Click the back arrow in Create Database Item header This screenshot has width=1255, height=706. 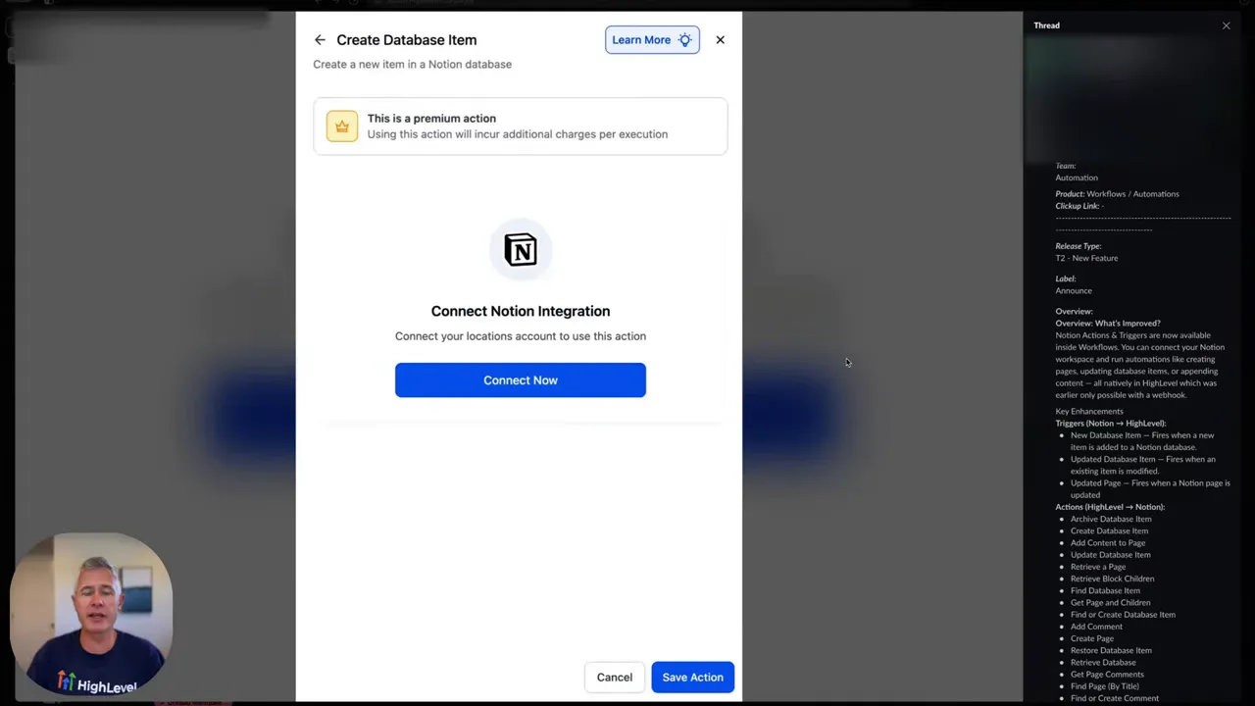pyautogui.click(x=320, y=39)
